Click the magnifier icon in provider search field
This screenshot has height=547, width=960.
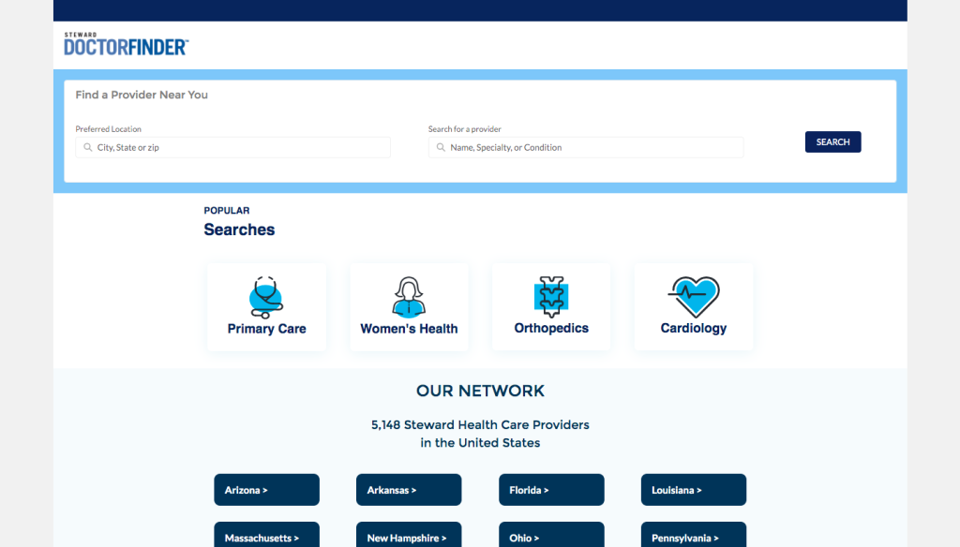click(x=441, y=147)
